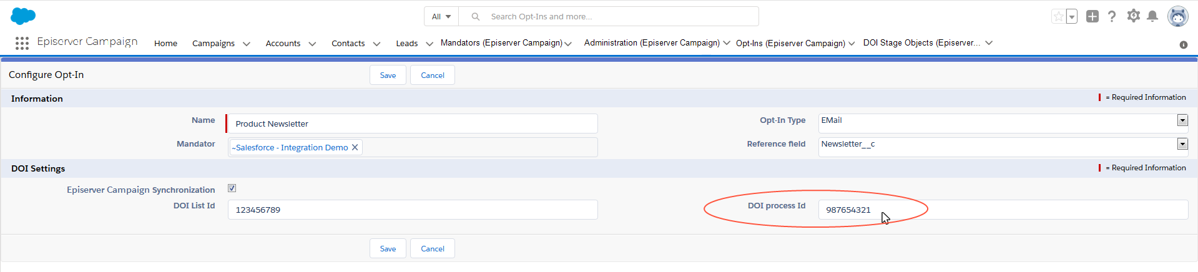Click the top Cancel button
Viewport: 1198px width, 272px height.
[x=433, y=75]
